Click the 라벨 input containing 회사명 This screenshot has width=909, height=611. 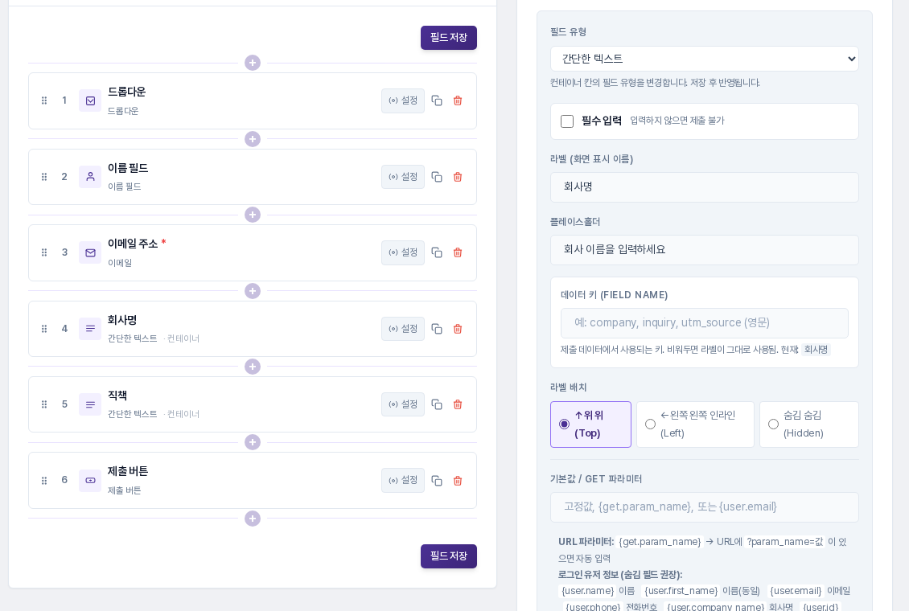tap(705, 187)
